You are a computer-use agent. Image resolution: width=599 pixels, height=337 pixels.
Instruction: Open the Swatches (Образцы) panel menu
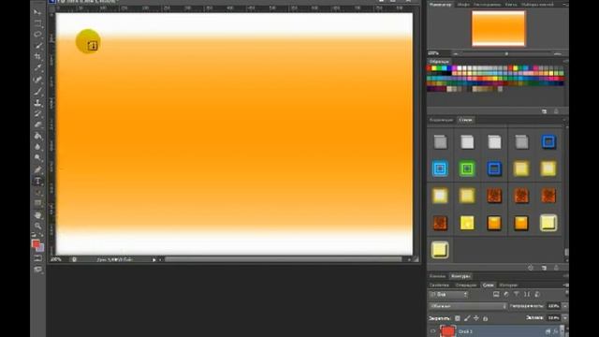point(565,61)
